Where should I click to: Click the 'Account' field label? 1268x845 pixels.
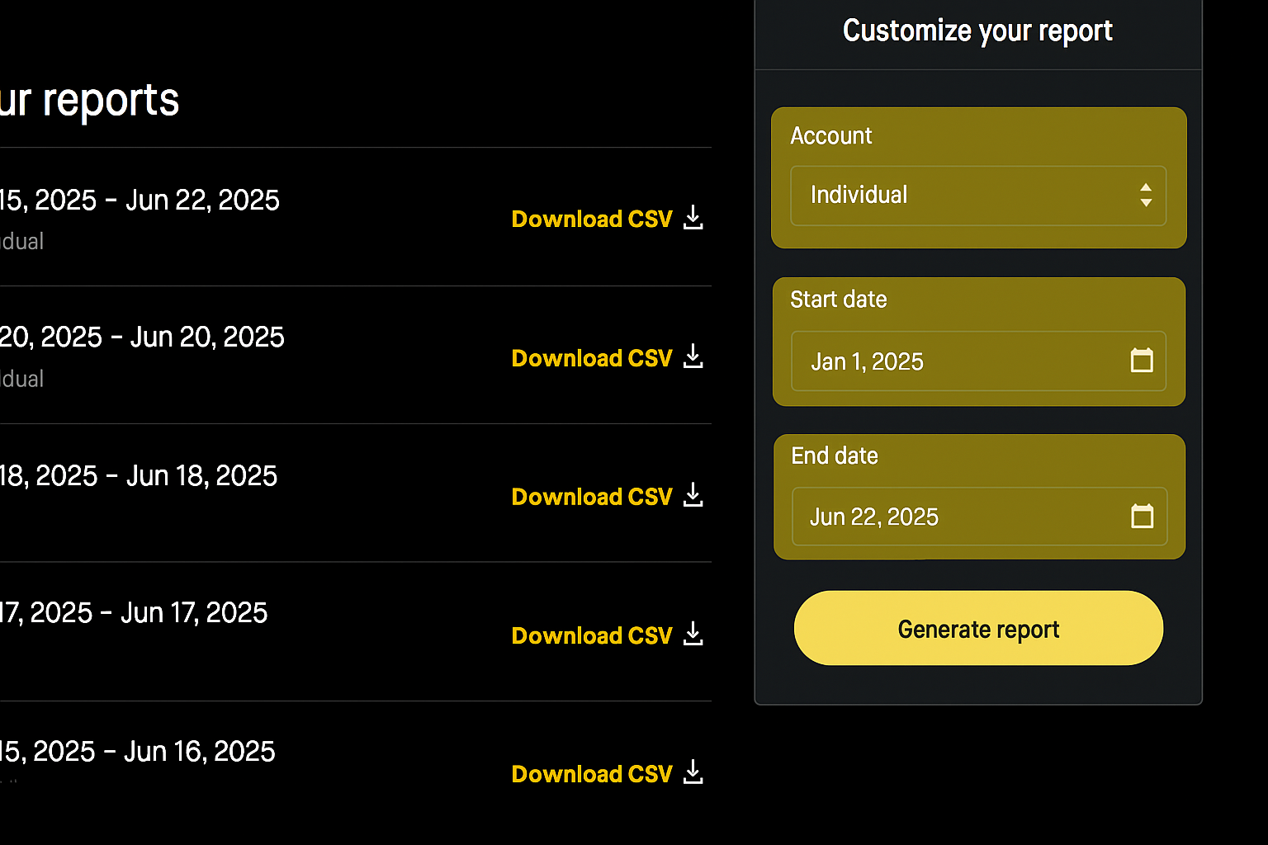click(x=830, y=136)
